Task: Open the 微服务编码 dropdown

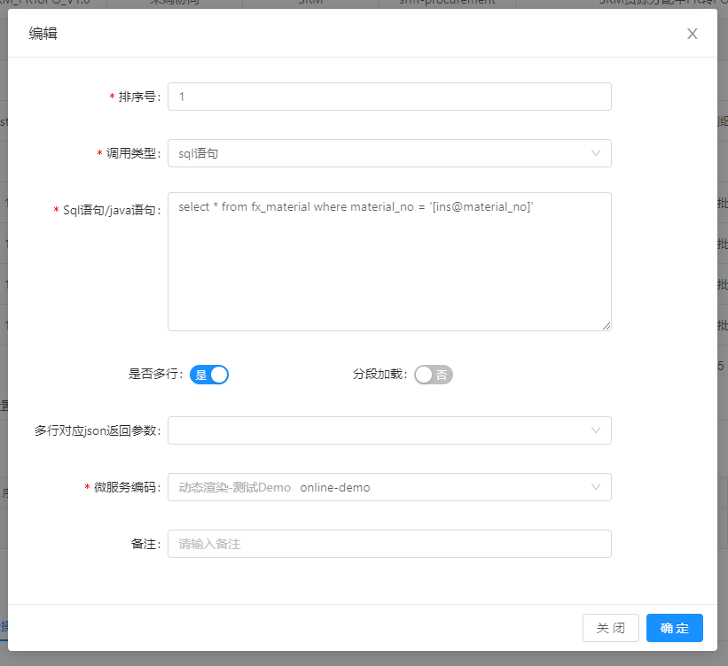Action: click(389, 487)
